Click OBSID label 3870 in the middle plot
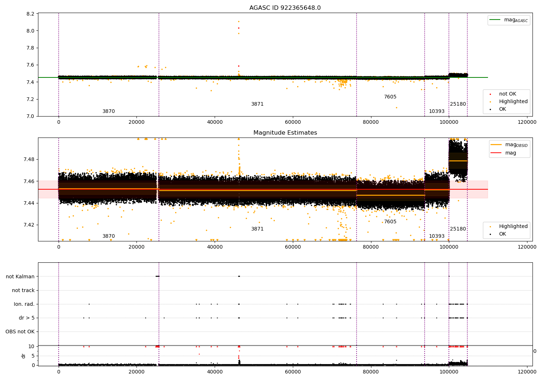The image size is (543, 380). coord(109,236)
